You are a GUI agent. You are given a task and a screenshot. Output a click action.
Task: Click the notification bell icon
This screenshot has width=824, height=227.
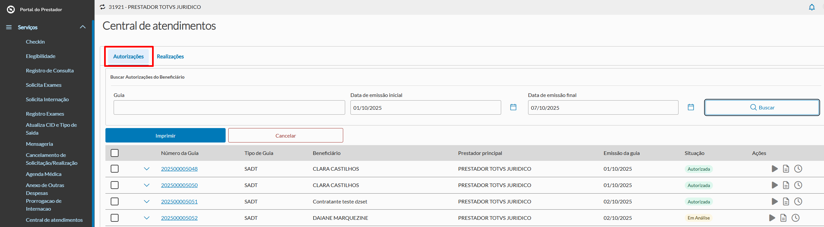[x=812, y=7]
